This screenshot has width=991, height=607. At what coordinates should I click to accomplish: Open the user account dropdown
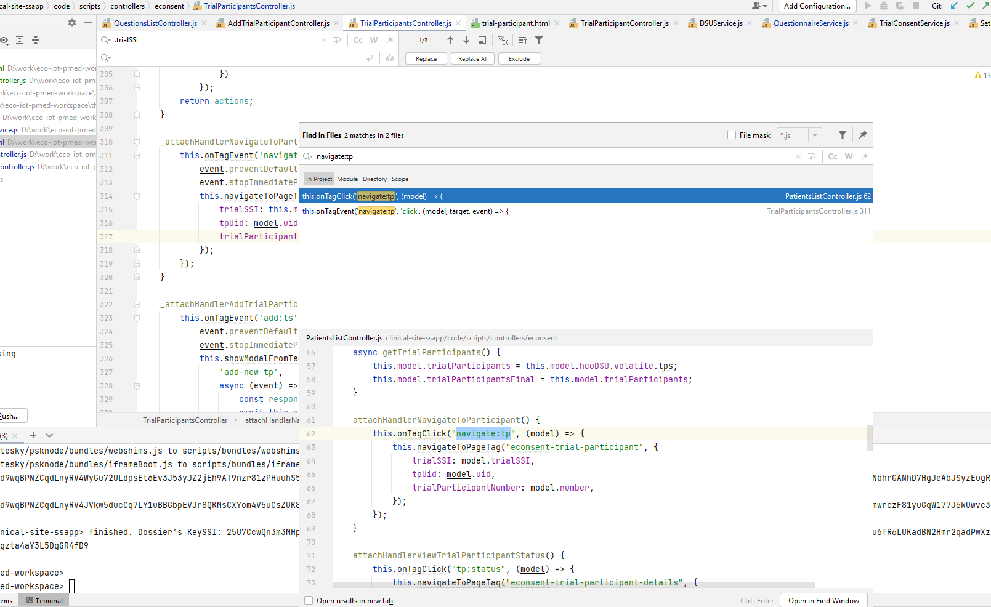click(x=759, y=6)
